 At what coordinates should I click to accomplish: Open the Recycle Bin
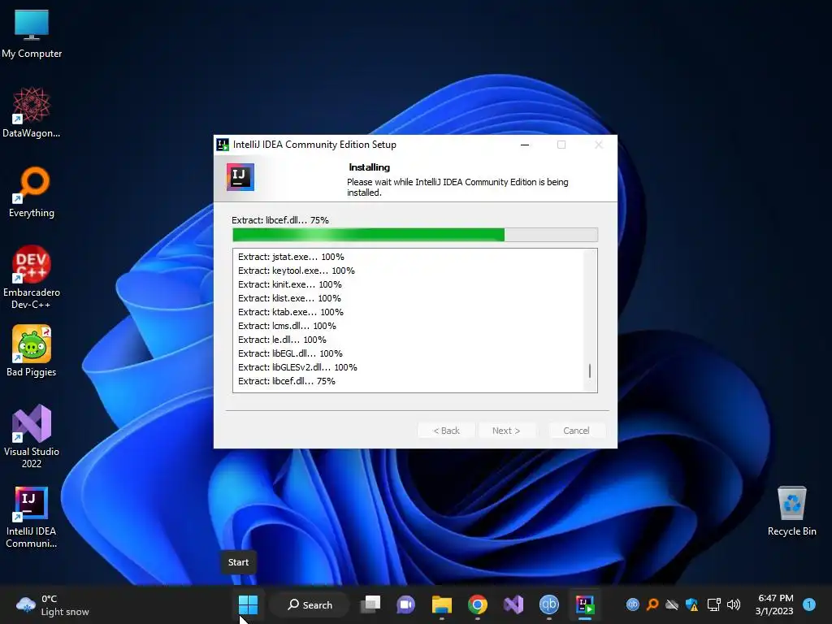[x=791, y=510]
